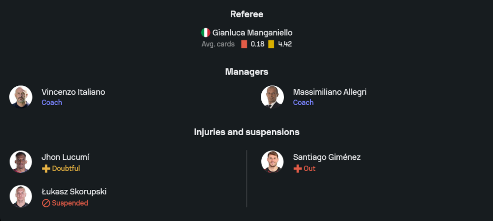Click the Coach label under Vincenzo Italiano

[52, 103]
